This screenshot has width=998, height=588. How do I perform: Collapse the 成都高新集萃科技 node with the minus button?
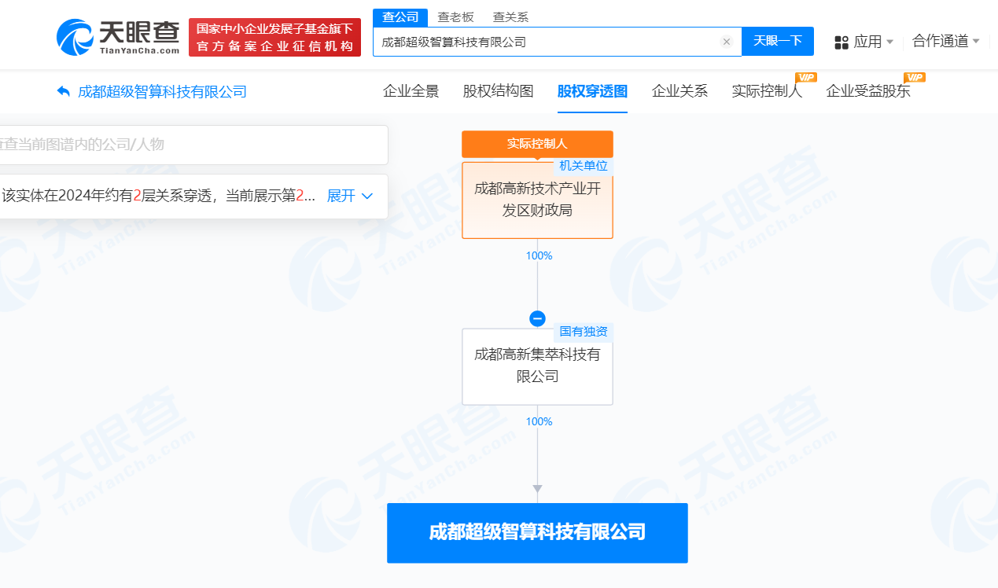537,319
